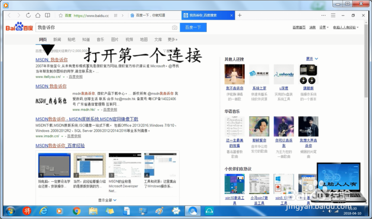This screenshot has width=372, height=219.
Task: Open the 你可以告诉我 music link
Action: pyautogui.click(x=284, y=143)
